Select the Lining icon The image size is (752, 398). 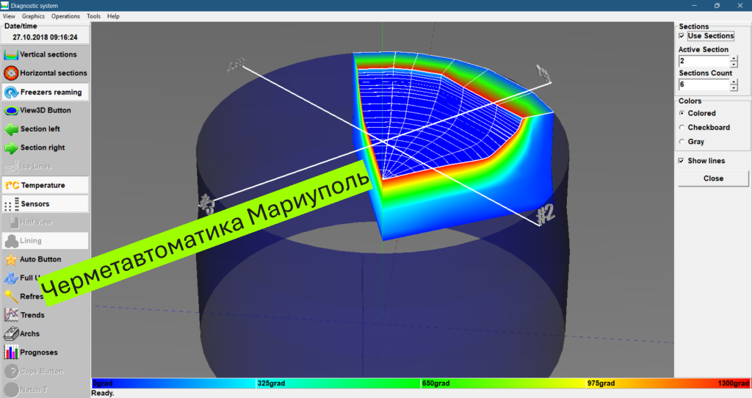coord(11,241)
